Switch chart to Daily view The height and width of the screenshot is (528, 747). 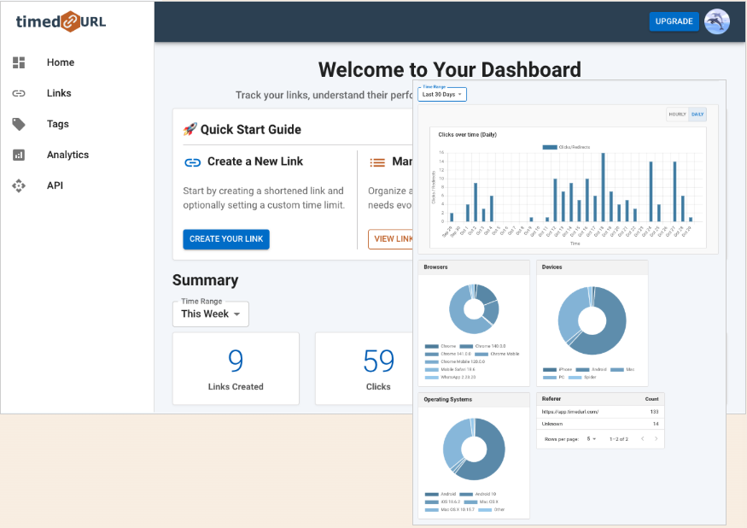coord(697,114)
